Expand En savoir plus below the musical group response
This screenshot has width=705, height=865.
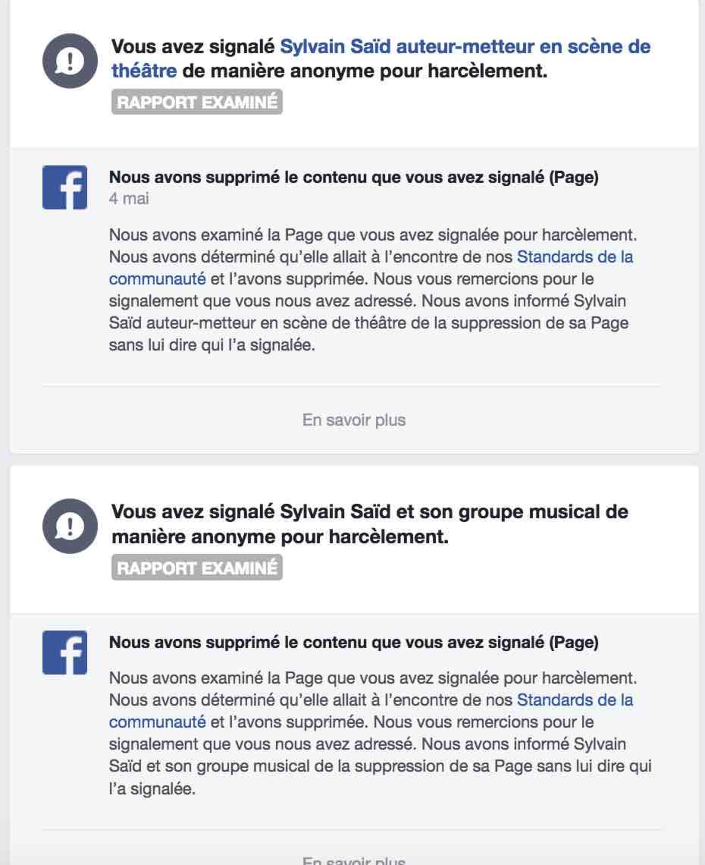click(354, 860)
